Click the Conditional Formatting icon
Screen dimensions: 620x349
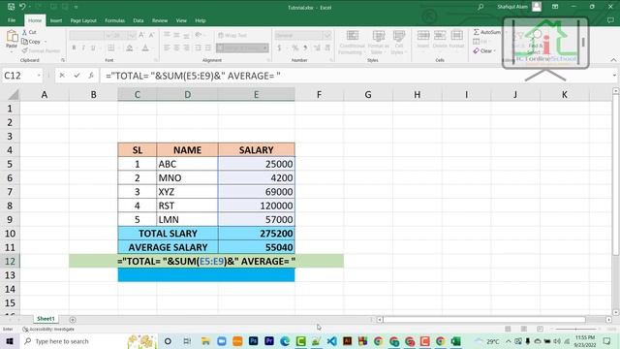tap(352, 36)
